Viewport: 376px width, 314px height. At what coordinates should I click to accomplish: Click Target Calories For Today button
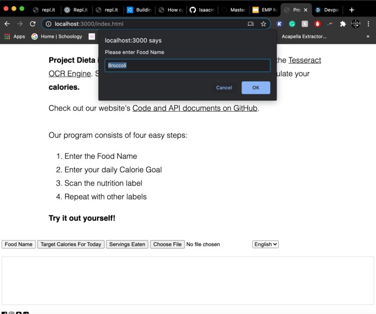71,244
